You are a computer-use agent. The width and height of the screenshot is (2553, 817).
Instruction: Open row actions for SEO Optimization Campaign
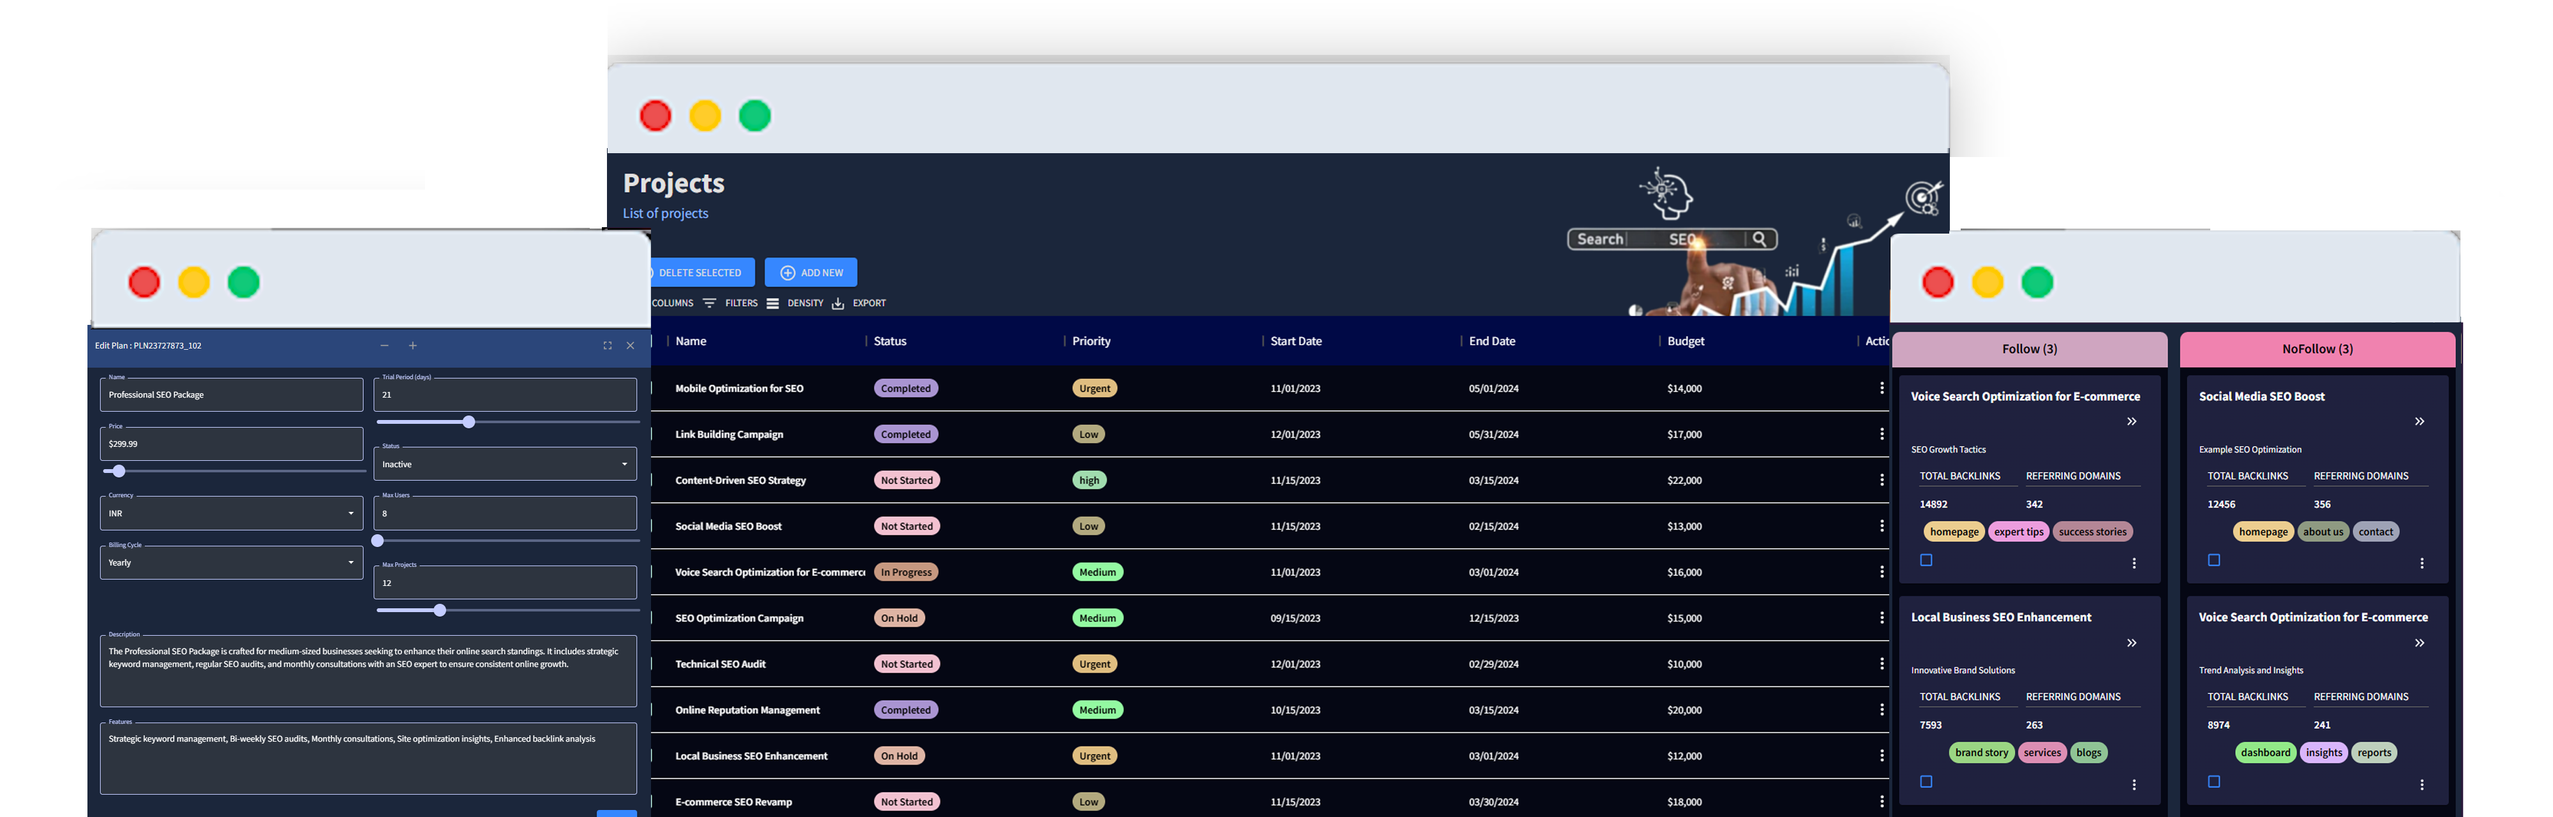pos(1881,618)
